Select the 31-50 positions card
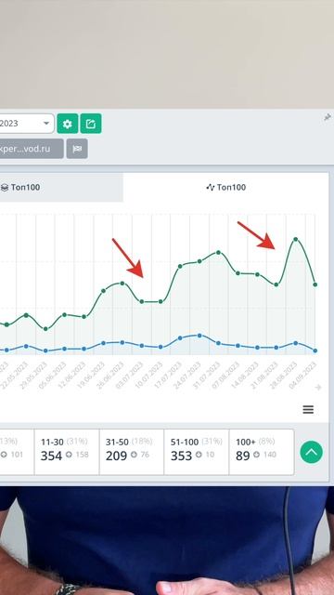This screenshot has width=334, height=595. (x=132, y=452)
